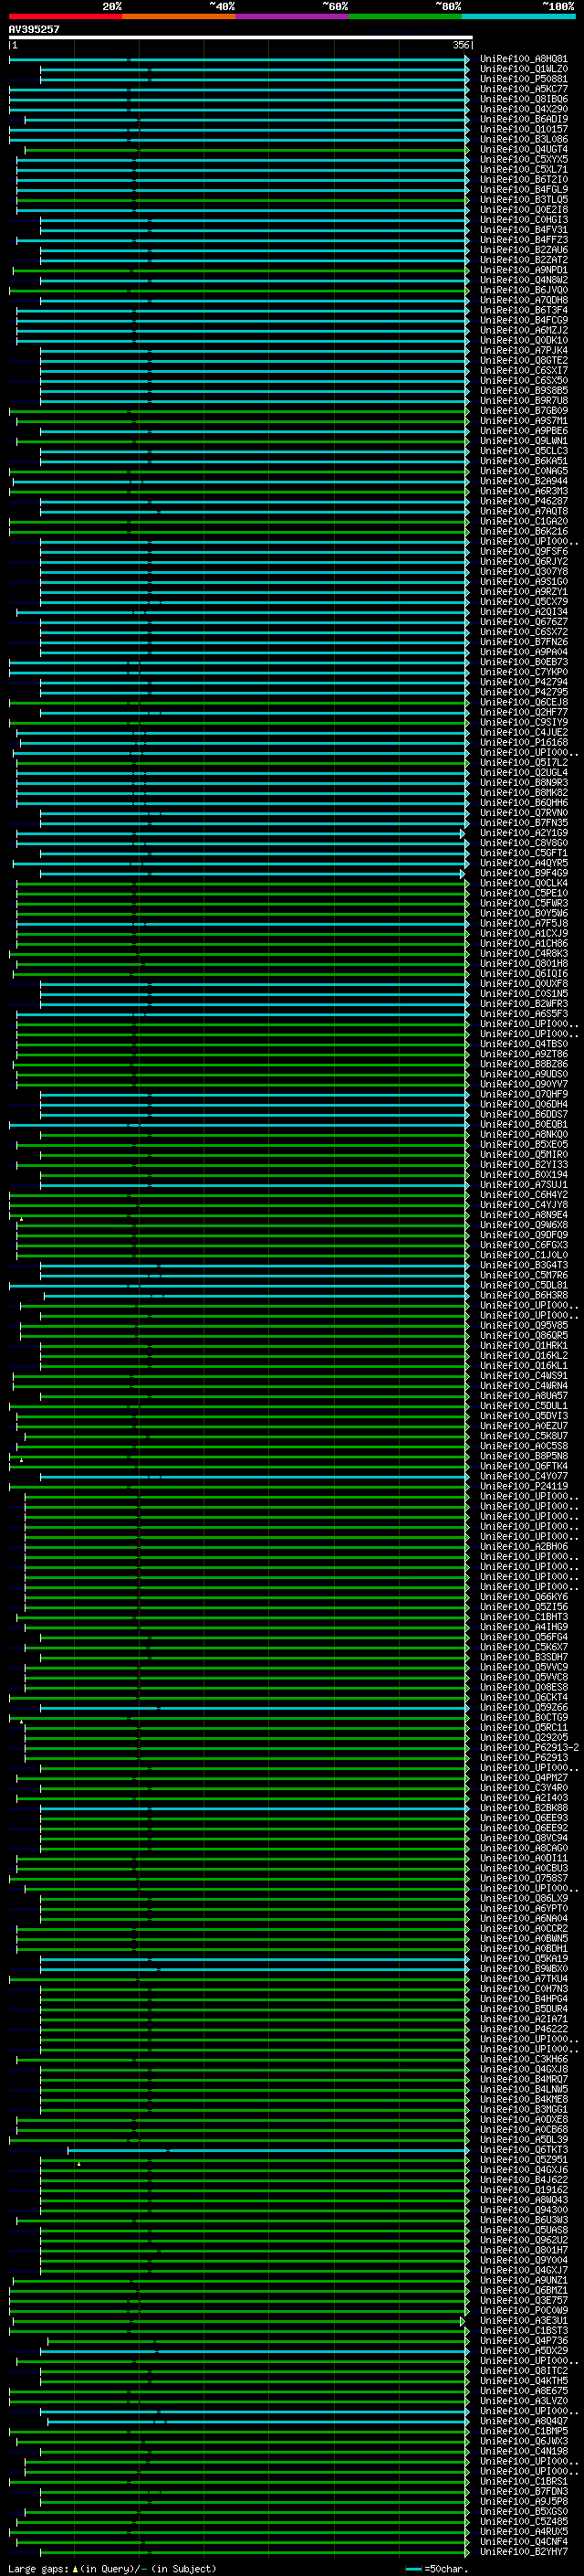This screenshot has width=584, height=2576.
Task: Click the Large gaps legend text
Action: click(x=39, y=2568)
